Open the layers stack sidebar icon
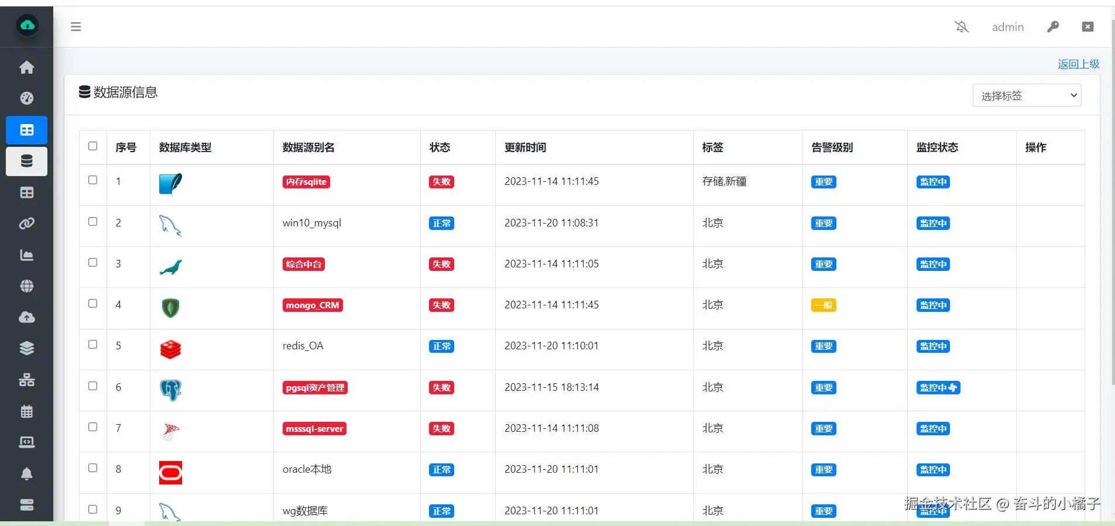Viewport: 1115px width, 526px height. click(27, 348)
